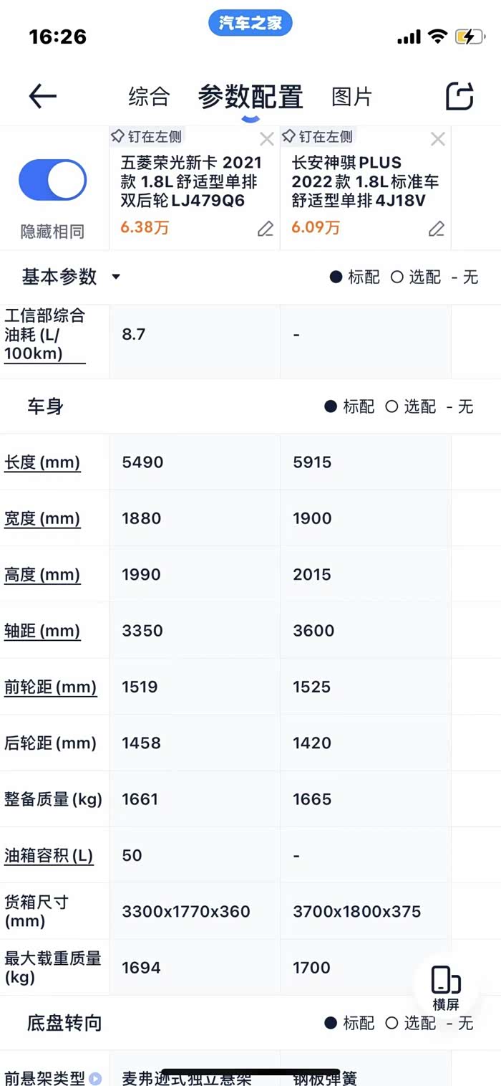Remove the 长安神骐PLUS column with X

point(437,139)
